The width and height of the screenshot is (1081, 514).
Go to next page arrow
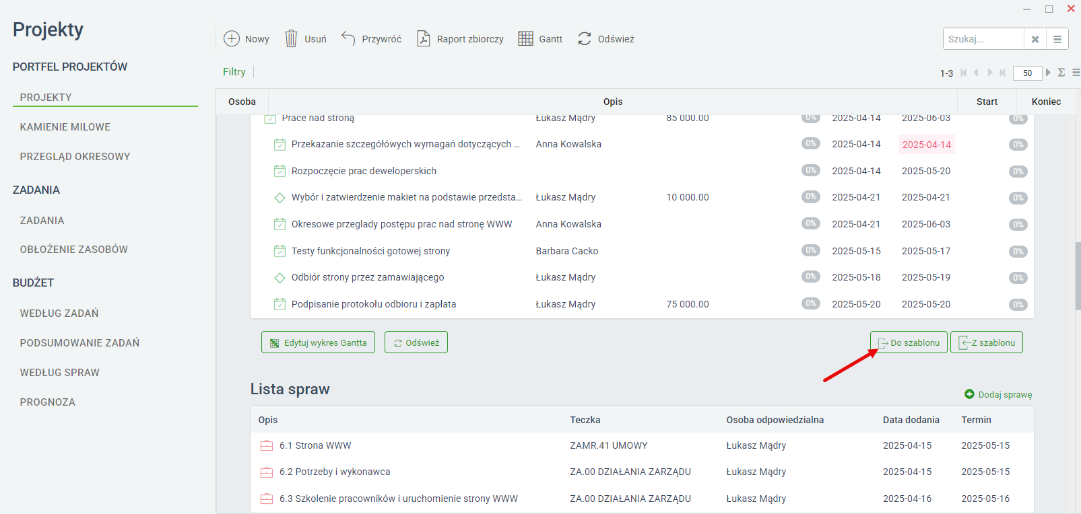point(989,73)
